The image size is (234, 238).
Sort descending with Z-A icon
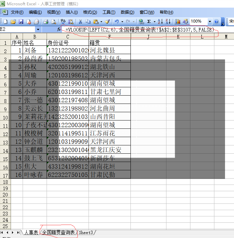point(168,22)
